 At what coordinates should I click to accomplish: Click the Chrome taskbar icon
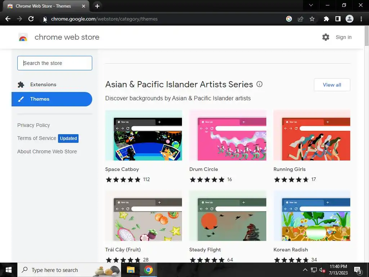[148, 270]
